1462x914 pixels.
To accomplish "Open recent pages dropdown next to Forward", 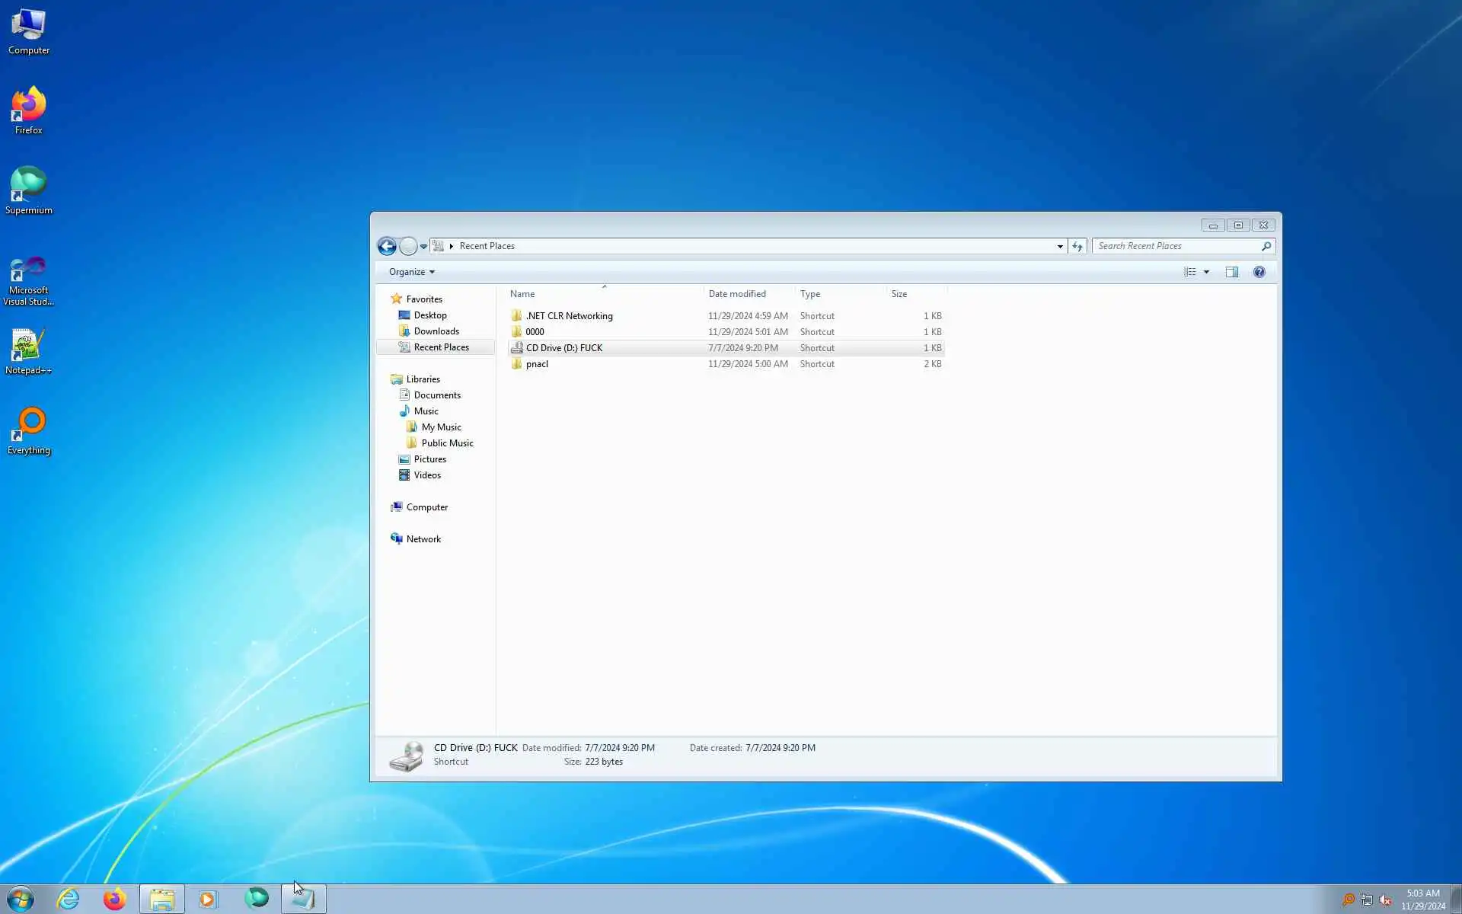I will (423, 246).
